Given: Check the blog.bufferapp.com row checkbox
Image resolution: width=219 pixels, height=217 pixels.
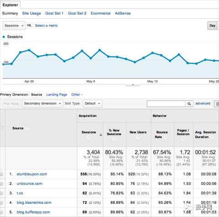Looking at the screenshot, I should (1, 212).
